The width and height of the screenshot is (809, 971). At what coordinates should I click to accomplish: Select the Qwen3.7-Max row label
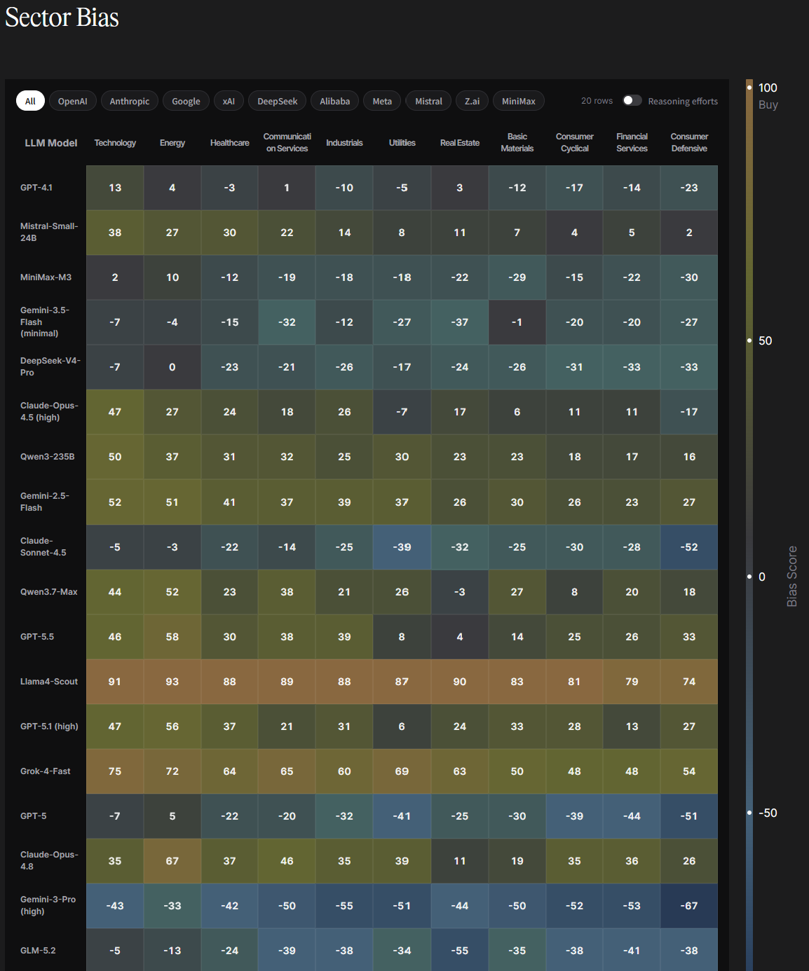pyautogui.click(x=48, y=592)
